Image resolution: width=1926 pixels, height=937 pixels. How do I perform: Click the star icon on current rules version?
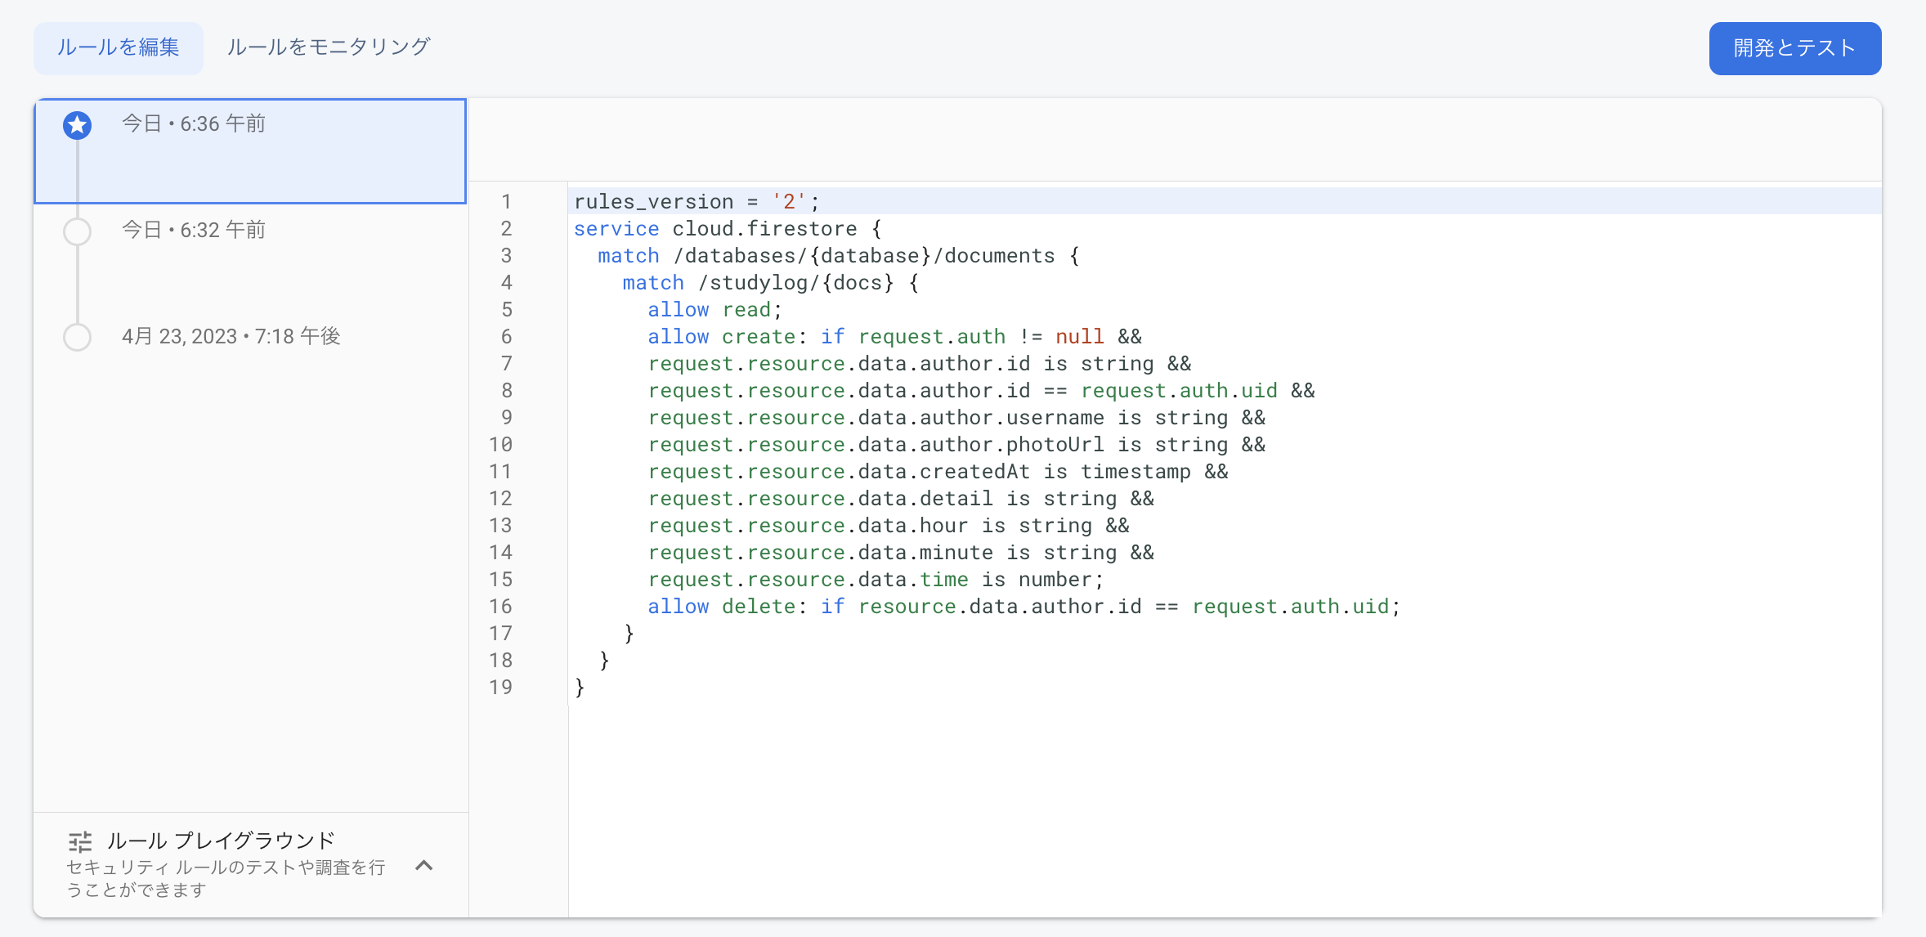78,125
